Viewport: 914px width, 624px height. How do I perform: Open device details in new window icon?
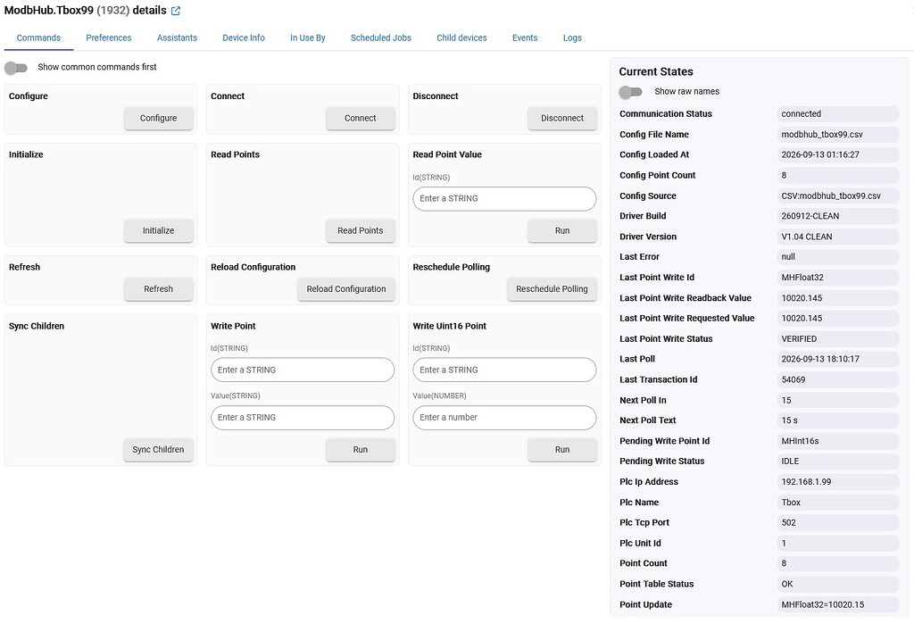(x=176, y=11)
